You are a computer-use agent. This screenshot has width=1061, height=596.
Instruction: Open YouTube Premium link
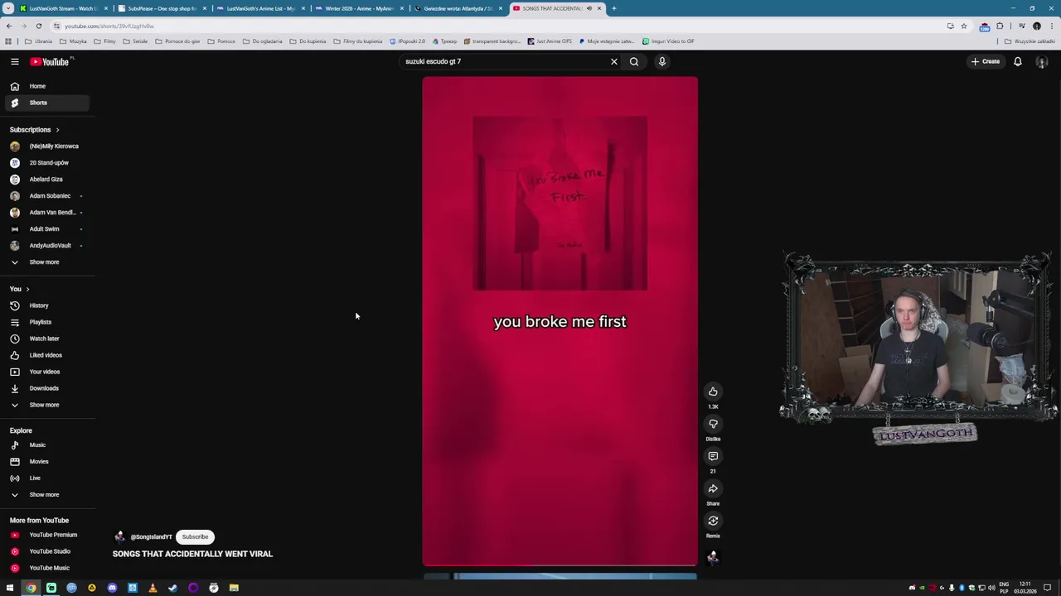pyautogui.click(x=47, y=535)
